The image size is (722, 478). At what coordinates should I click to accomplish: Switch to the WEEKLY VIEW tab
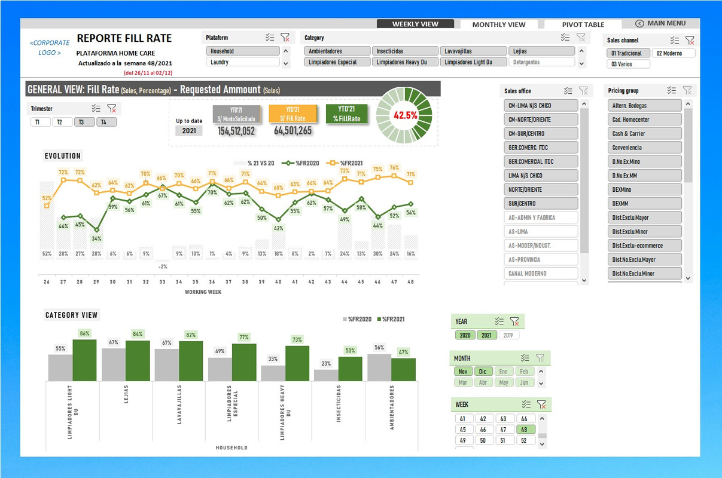tap(415, 24)
